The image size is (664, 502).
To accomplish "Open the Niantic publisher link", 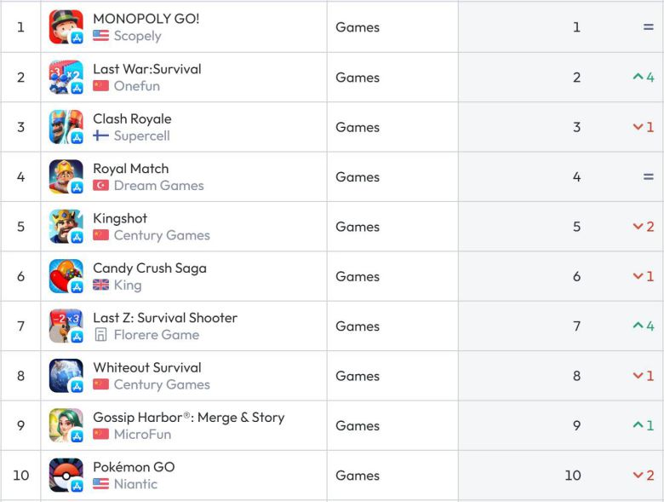I will pyautogui.click(x=135, y=484).
